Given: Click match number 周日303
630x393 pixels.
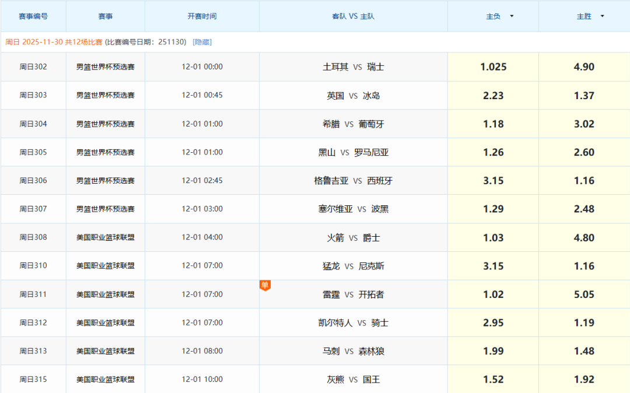Looking at the screenshot, I should coord(33,95).
